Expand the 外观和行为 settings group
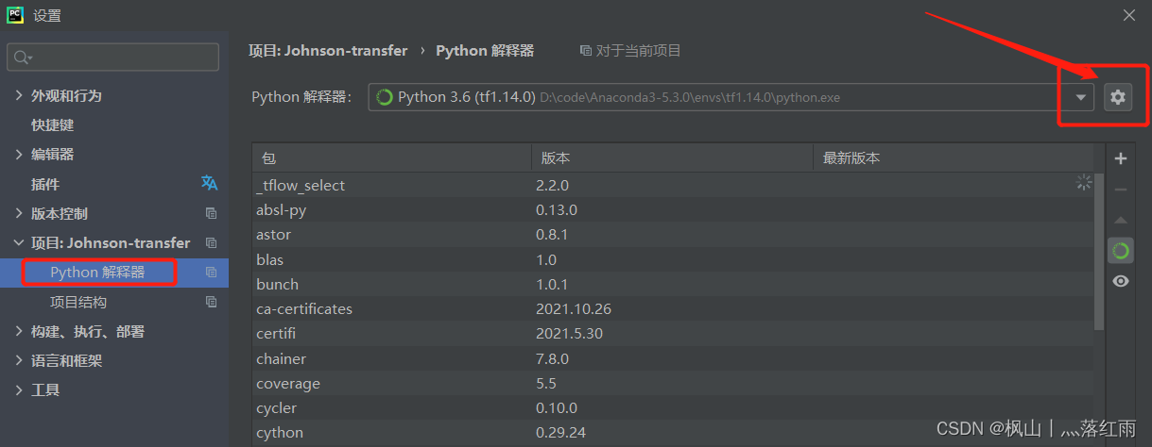 pyautogui.click(x=19, y=96)
